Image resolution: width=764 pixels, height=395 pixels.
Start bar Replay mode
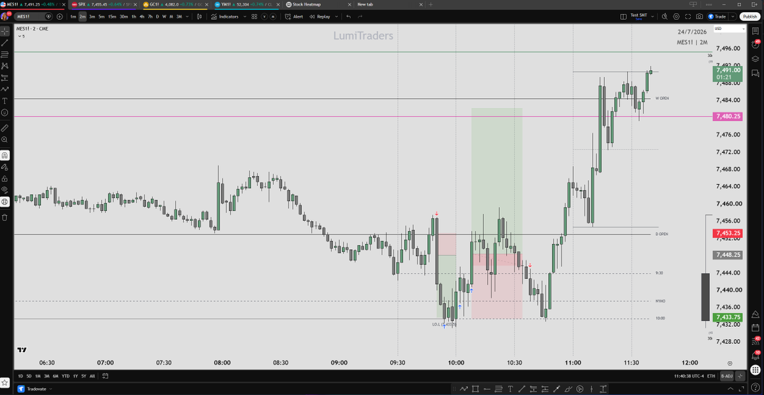coord(320,17)
